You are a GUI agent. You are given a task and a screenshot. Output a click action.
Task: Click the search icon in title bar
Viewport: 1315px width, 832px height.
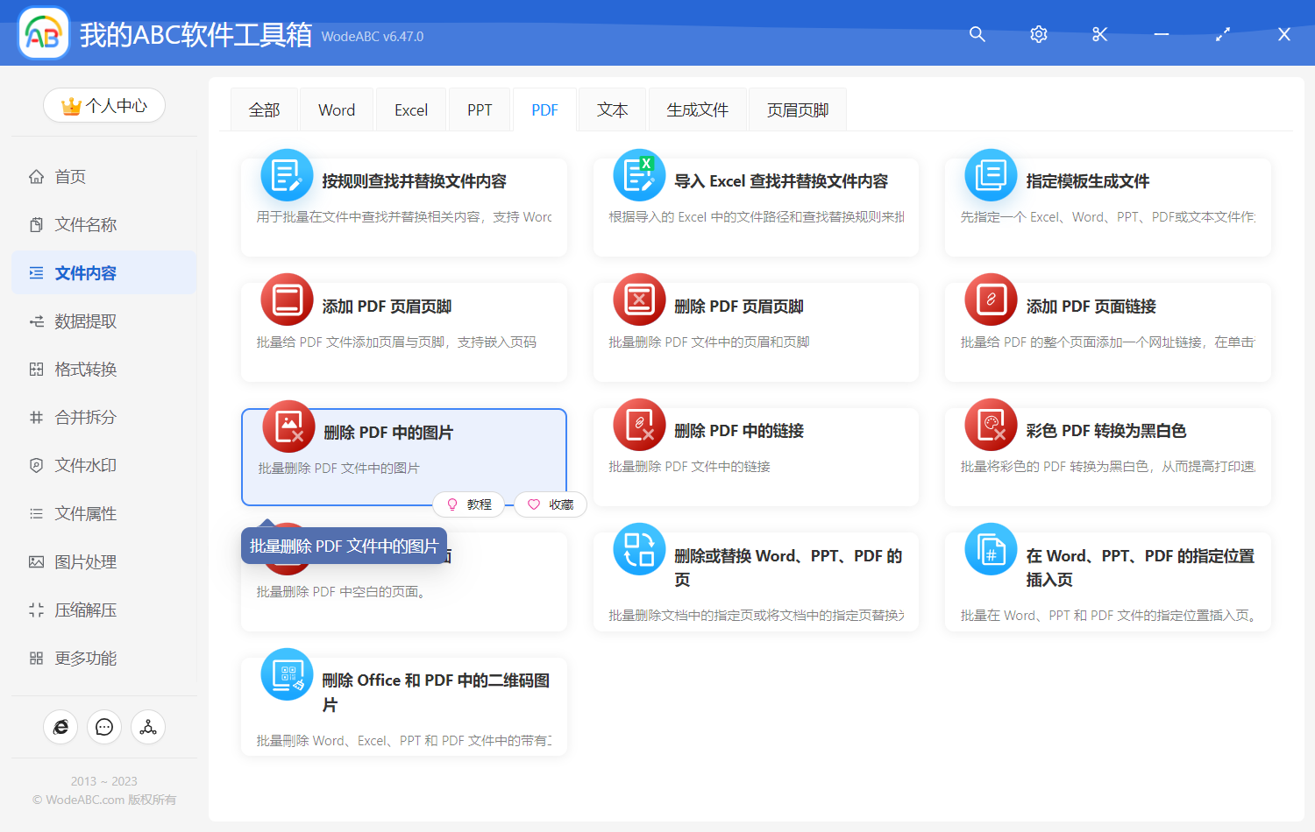[x=977, y=34]
